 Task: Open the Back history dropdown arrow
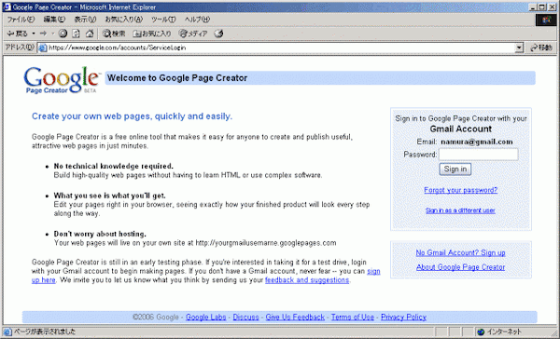pos(34,34)
